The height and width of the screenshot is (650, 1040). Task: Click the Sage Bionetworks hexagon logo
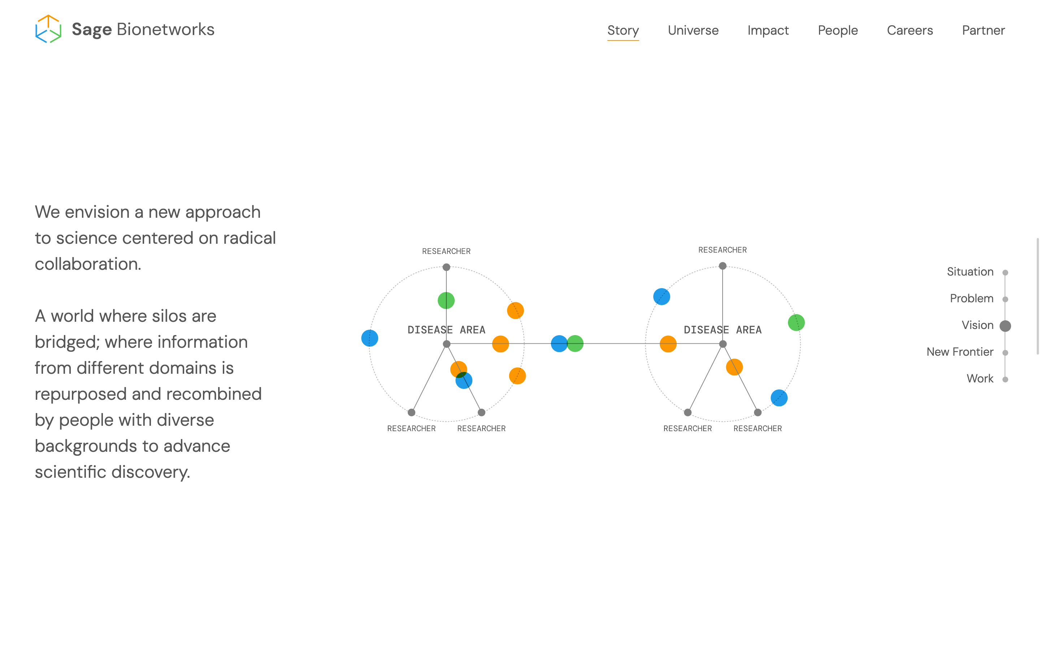pos(48,29)
